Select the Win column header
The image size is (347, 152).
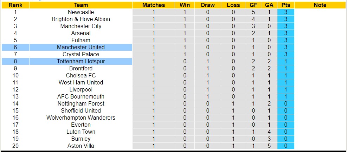click(x=185, y=5)
